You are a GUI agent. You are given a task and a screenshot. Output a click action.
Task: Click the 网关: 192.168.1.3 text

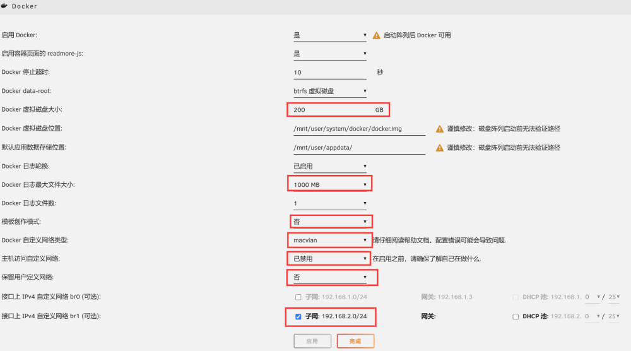[x=447, y=297]
